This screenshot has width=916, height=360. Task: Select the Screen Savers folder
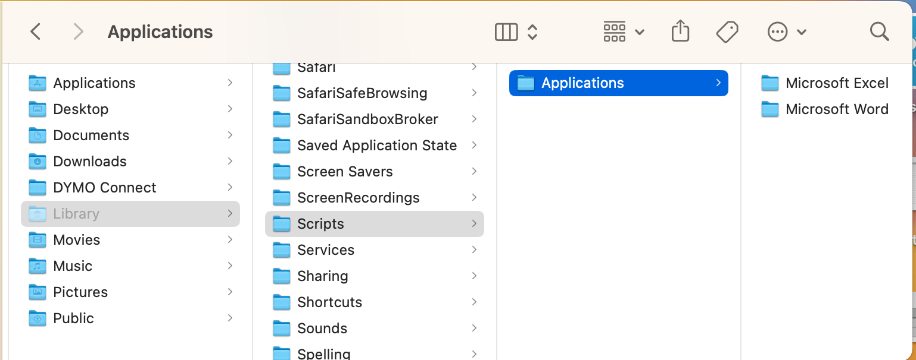pyautogui.click(x=345, y=172)
